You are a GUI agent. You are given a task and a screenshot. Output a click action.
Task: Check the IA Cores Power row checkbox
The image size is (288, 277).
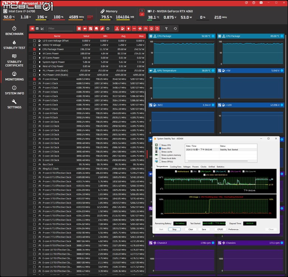34,54
